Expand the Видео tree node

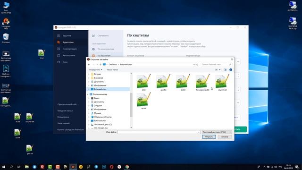(89, 98)
